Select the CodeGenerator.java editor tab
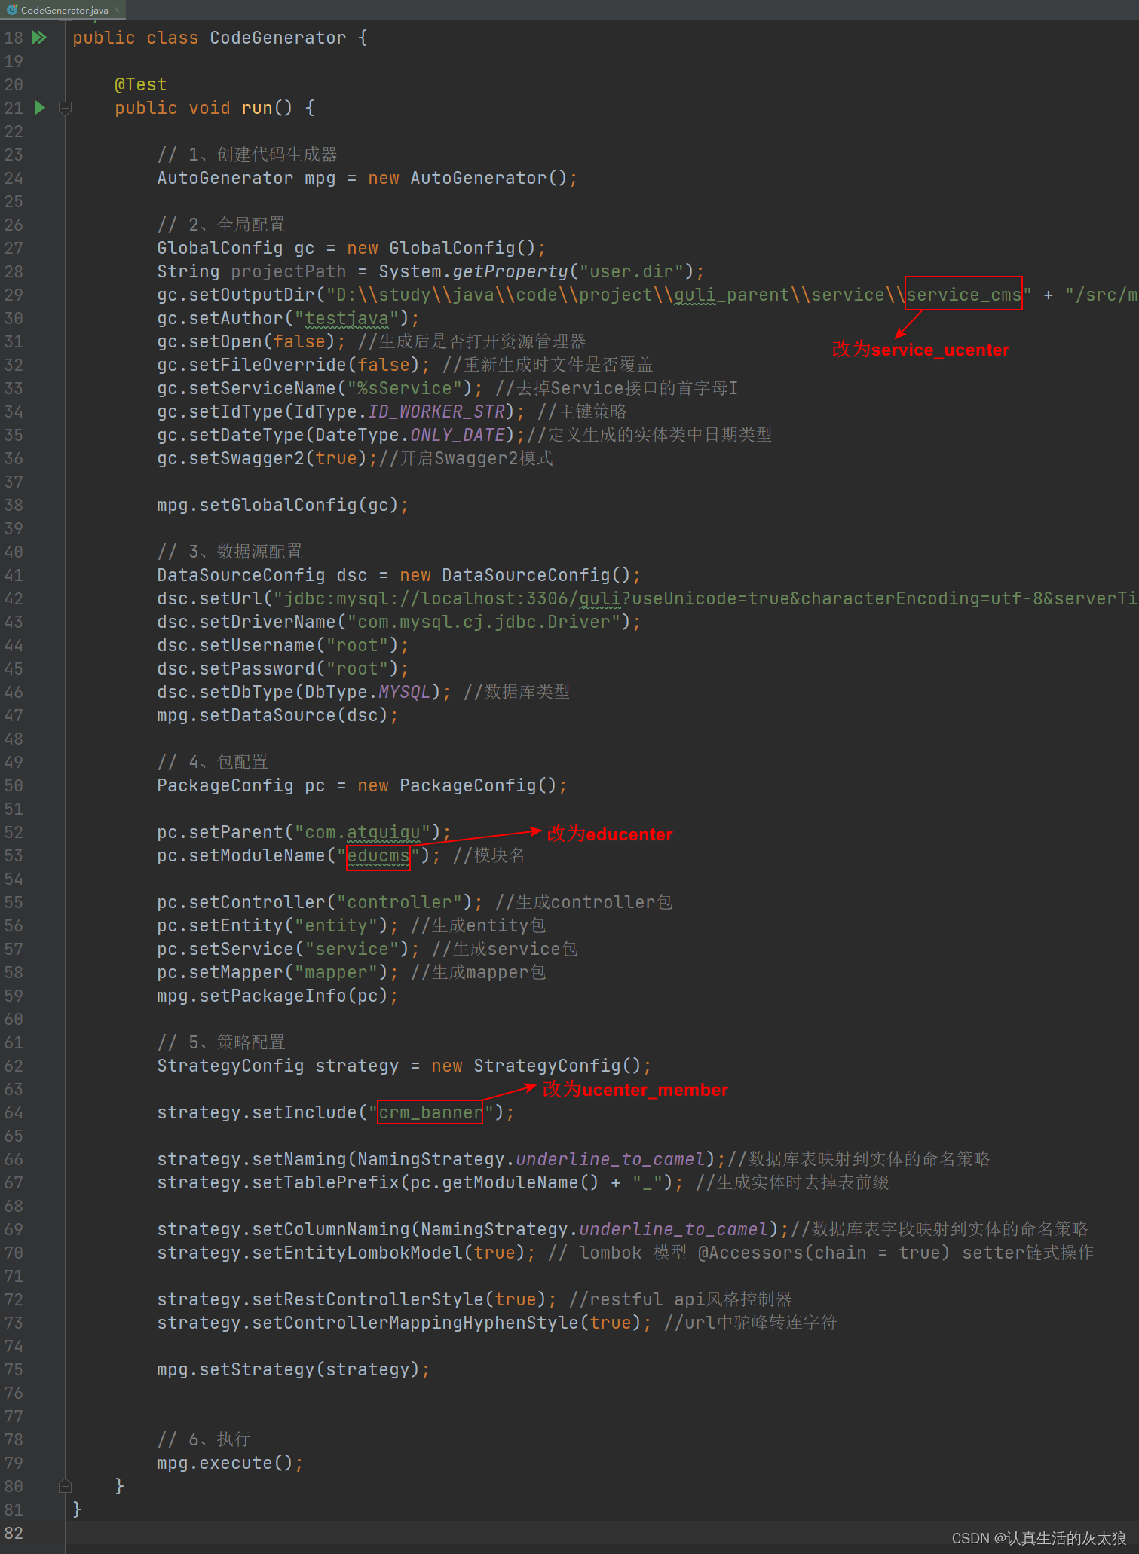Screen dimensions: 1139x1554 pos(63,10)
